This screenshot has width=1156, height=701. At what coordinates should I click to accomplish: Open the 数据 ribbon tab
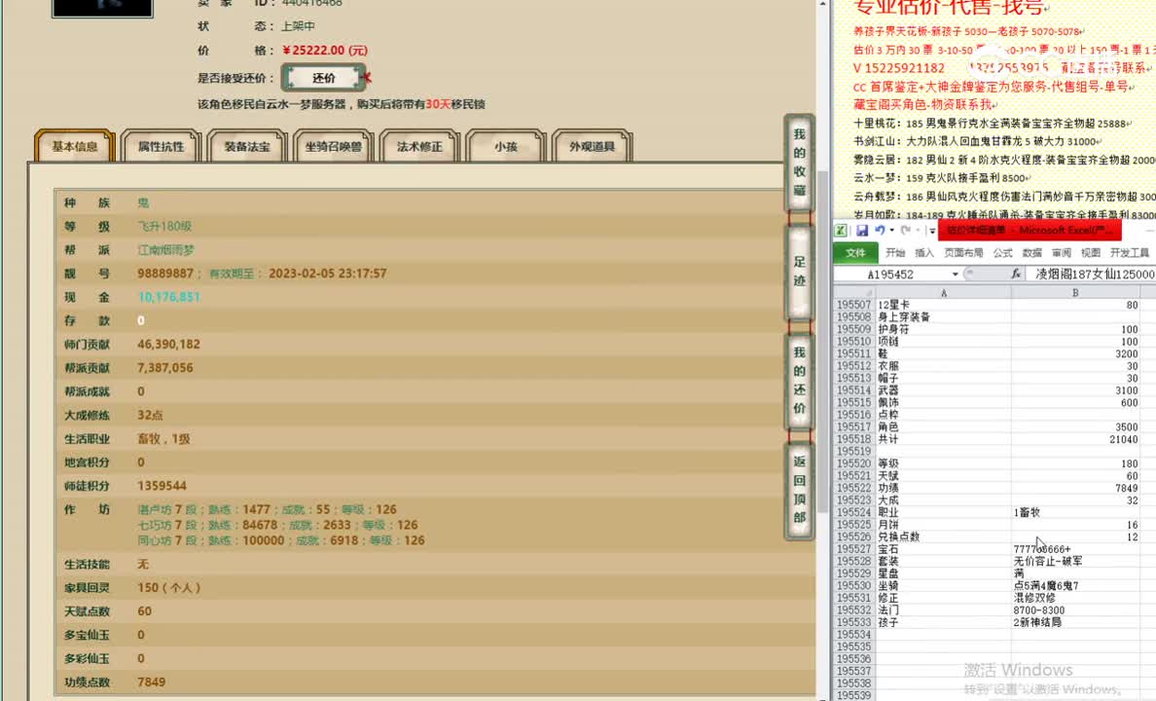point(1032,253)
